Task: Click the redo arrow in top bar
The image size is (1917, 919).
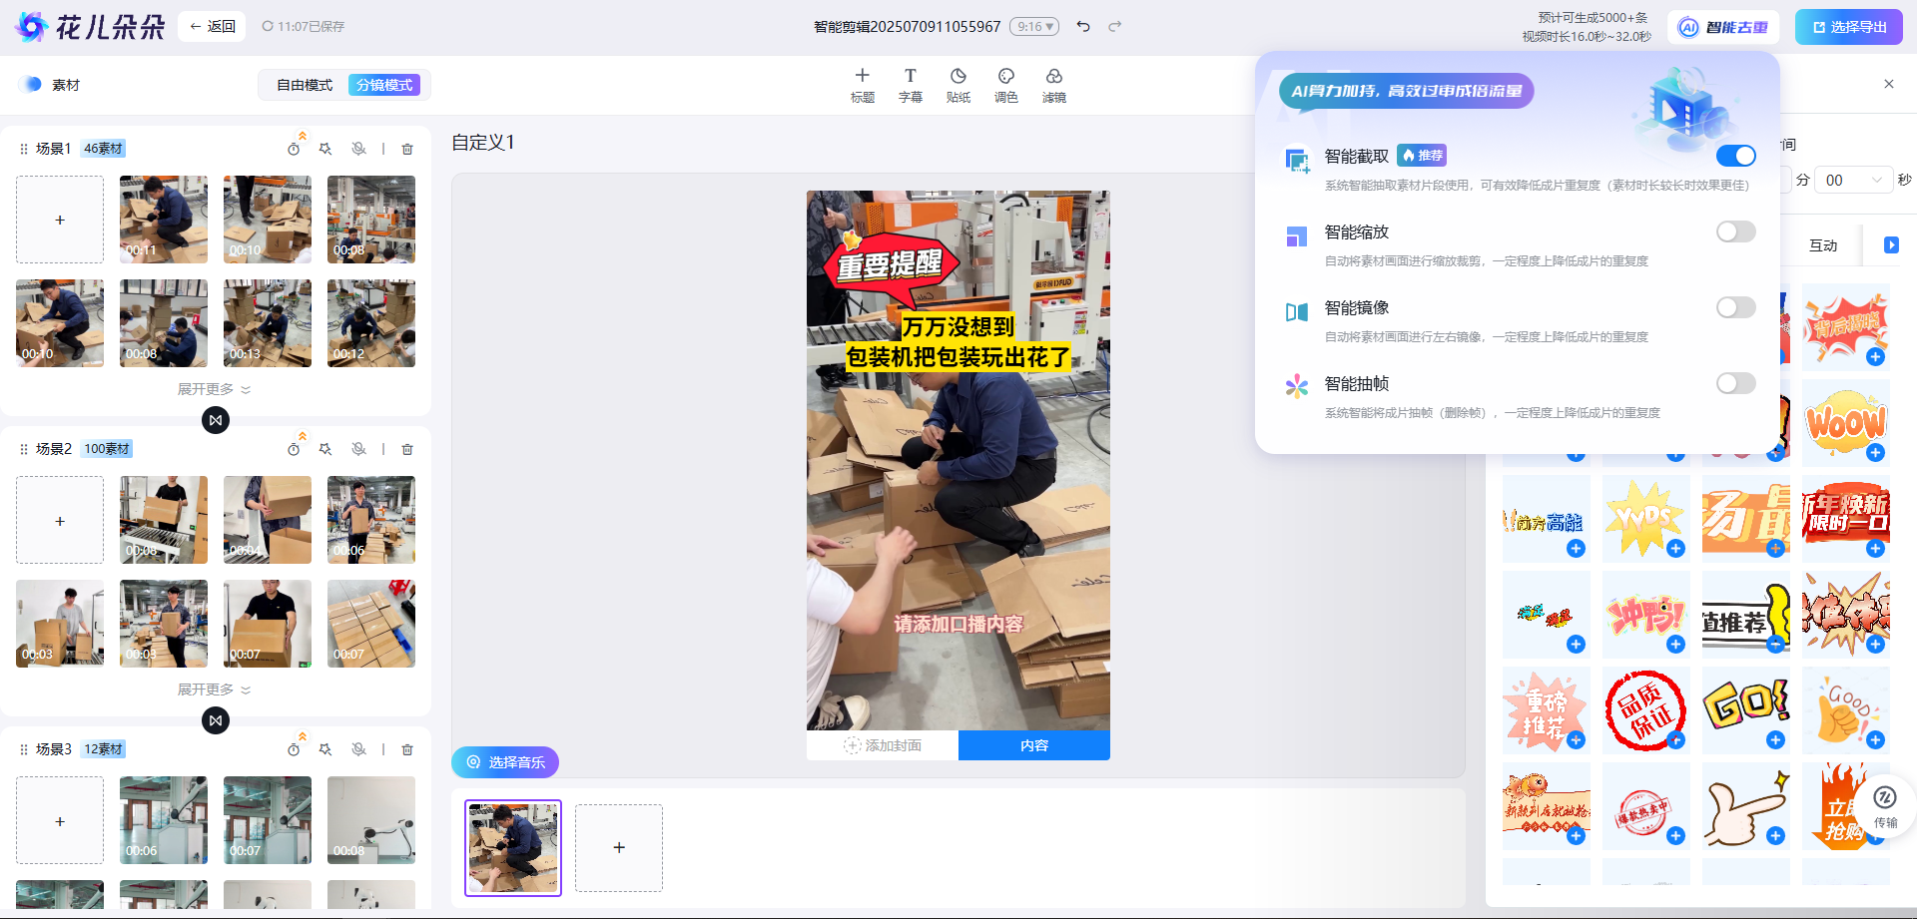Action: point(1115,27)
